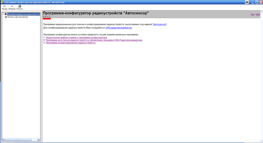Click the page icon beside Посетить сайт изготовителя
The height and width of the screenshot is (143, 263).
(6, 17)
